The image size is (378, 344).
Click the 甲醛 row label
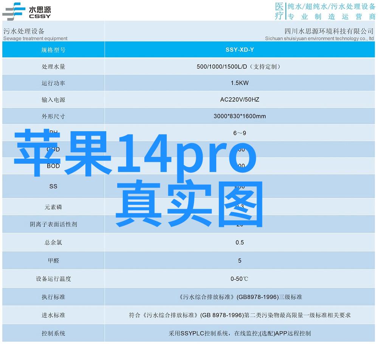tap(53, 260)
